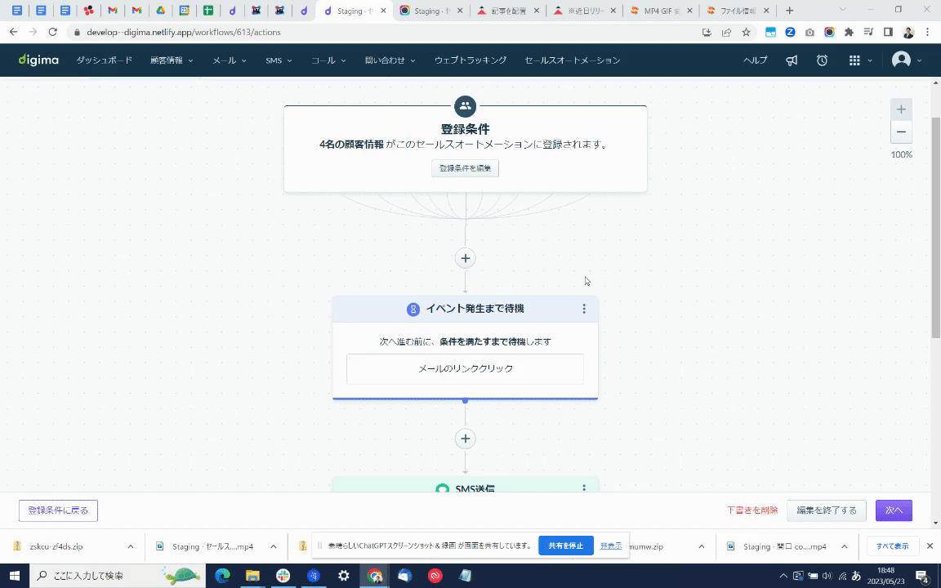
Task: Click the hourglass icon on the wait card
Action: pos(413,309)
